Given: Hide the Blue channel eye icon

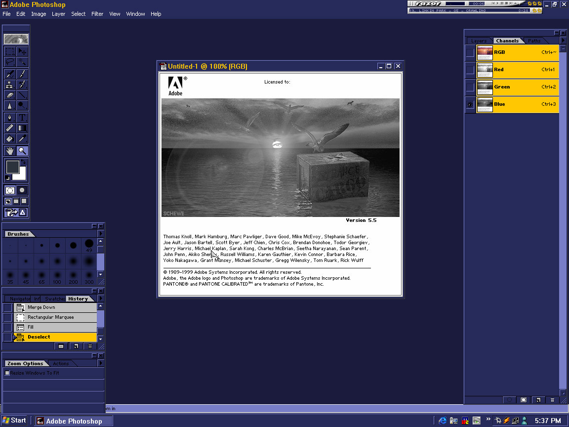Looking at the screenshot, I should [470, 104].
